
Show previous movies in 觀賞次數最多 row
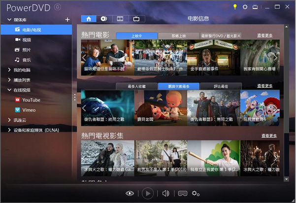click(84, 108)
